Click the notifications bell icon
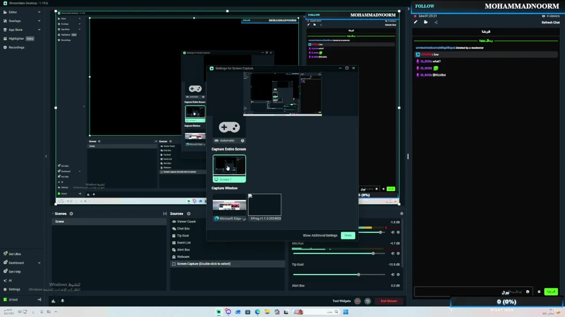 (x=62, y=301)
